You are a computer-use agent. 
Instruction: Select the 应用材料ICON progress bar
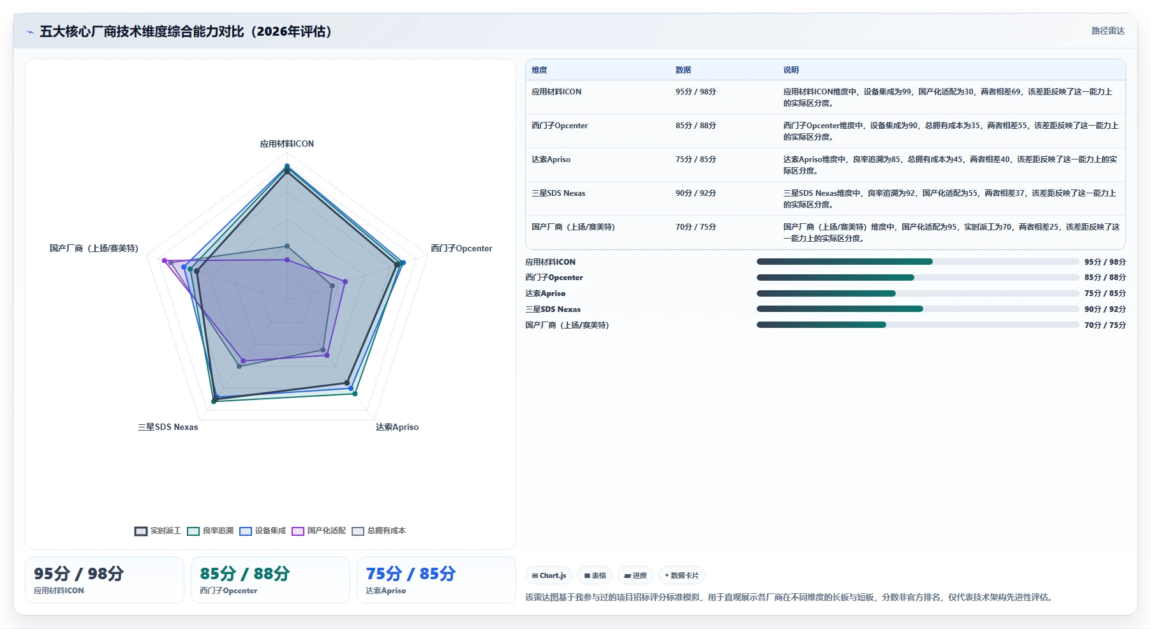[x=917, y=262]
